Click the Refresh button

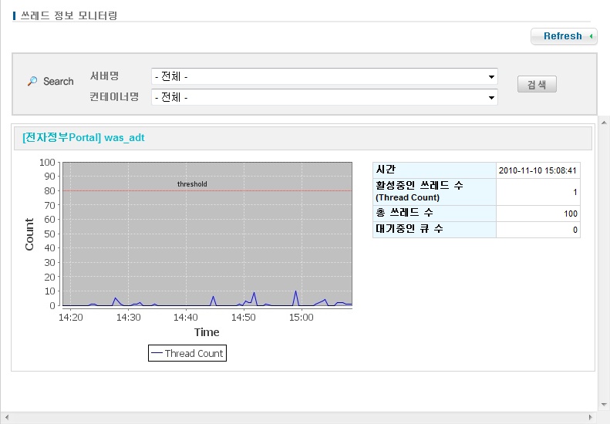pos(563,36)
